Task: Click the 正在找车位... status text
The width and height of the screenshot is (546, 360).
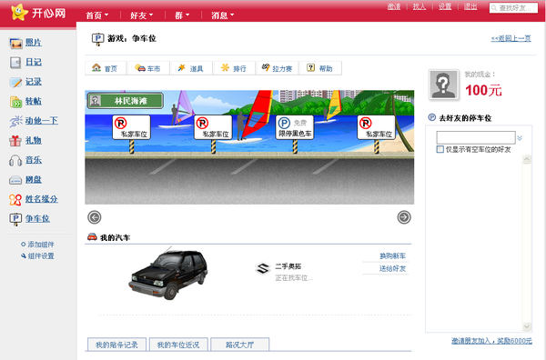Action: [294, 278]
